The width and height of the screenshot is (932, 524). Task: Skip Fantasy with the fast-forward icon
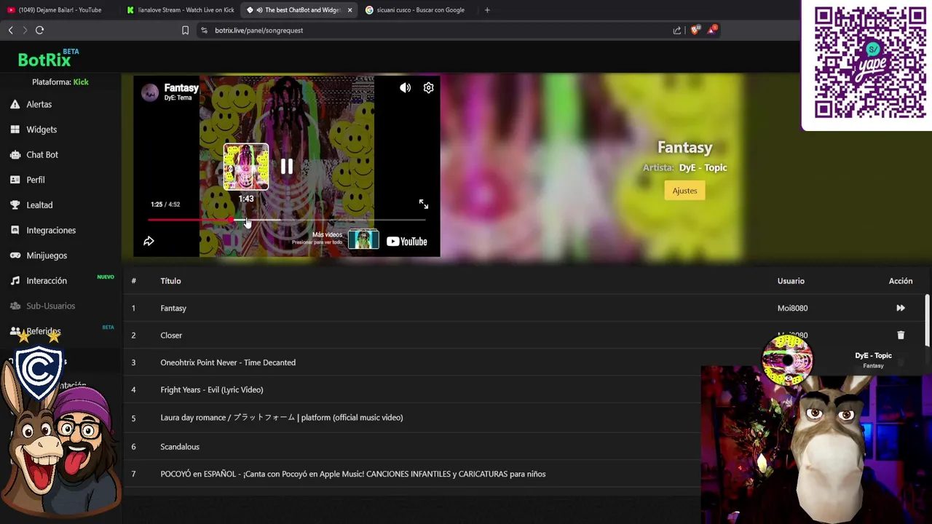(901, 308)
